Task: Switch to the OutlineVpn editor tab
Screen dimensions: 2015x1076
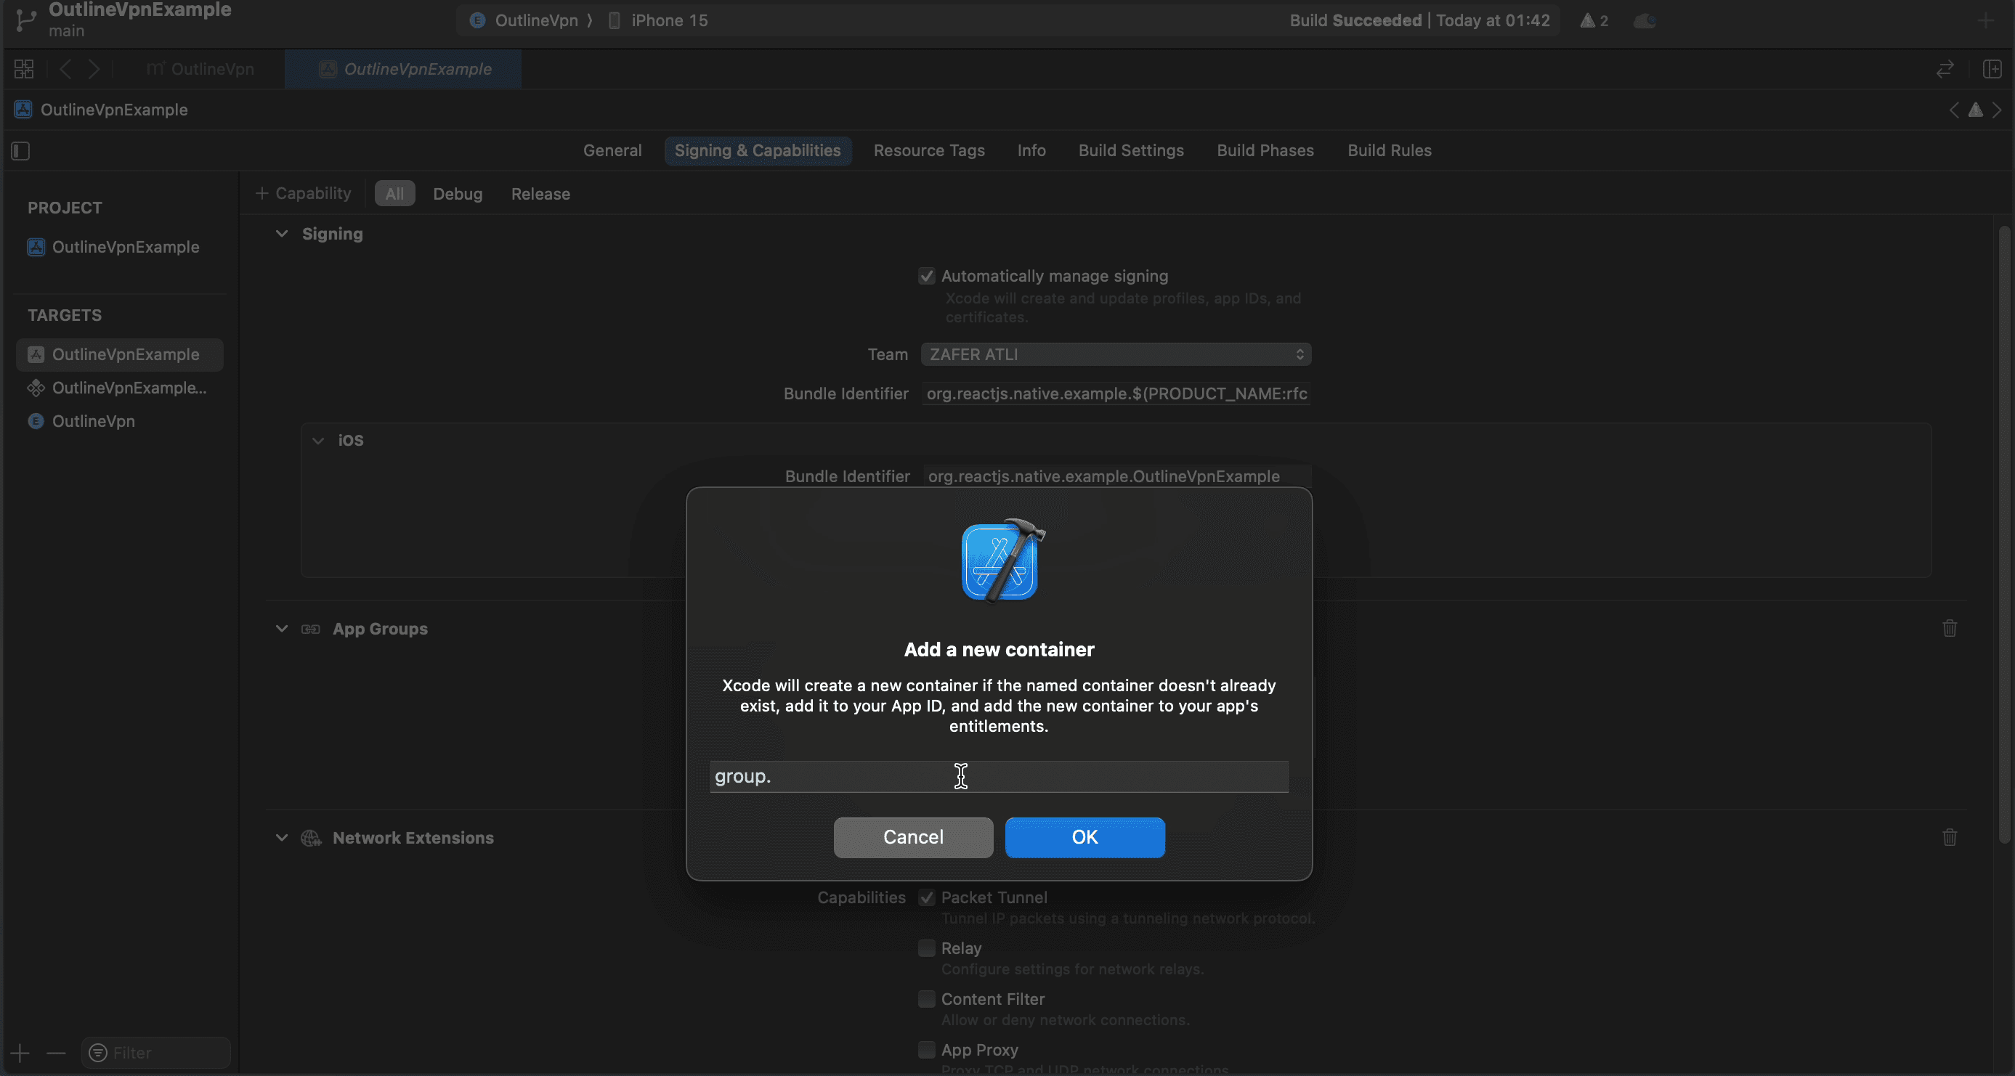Action: click(x=200, y=69)
